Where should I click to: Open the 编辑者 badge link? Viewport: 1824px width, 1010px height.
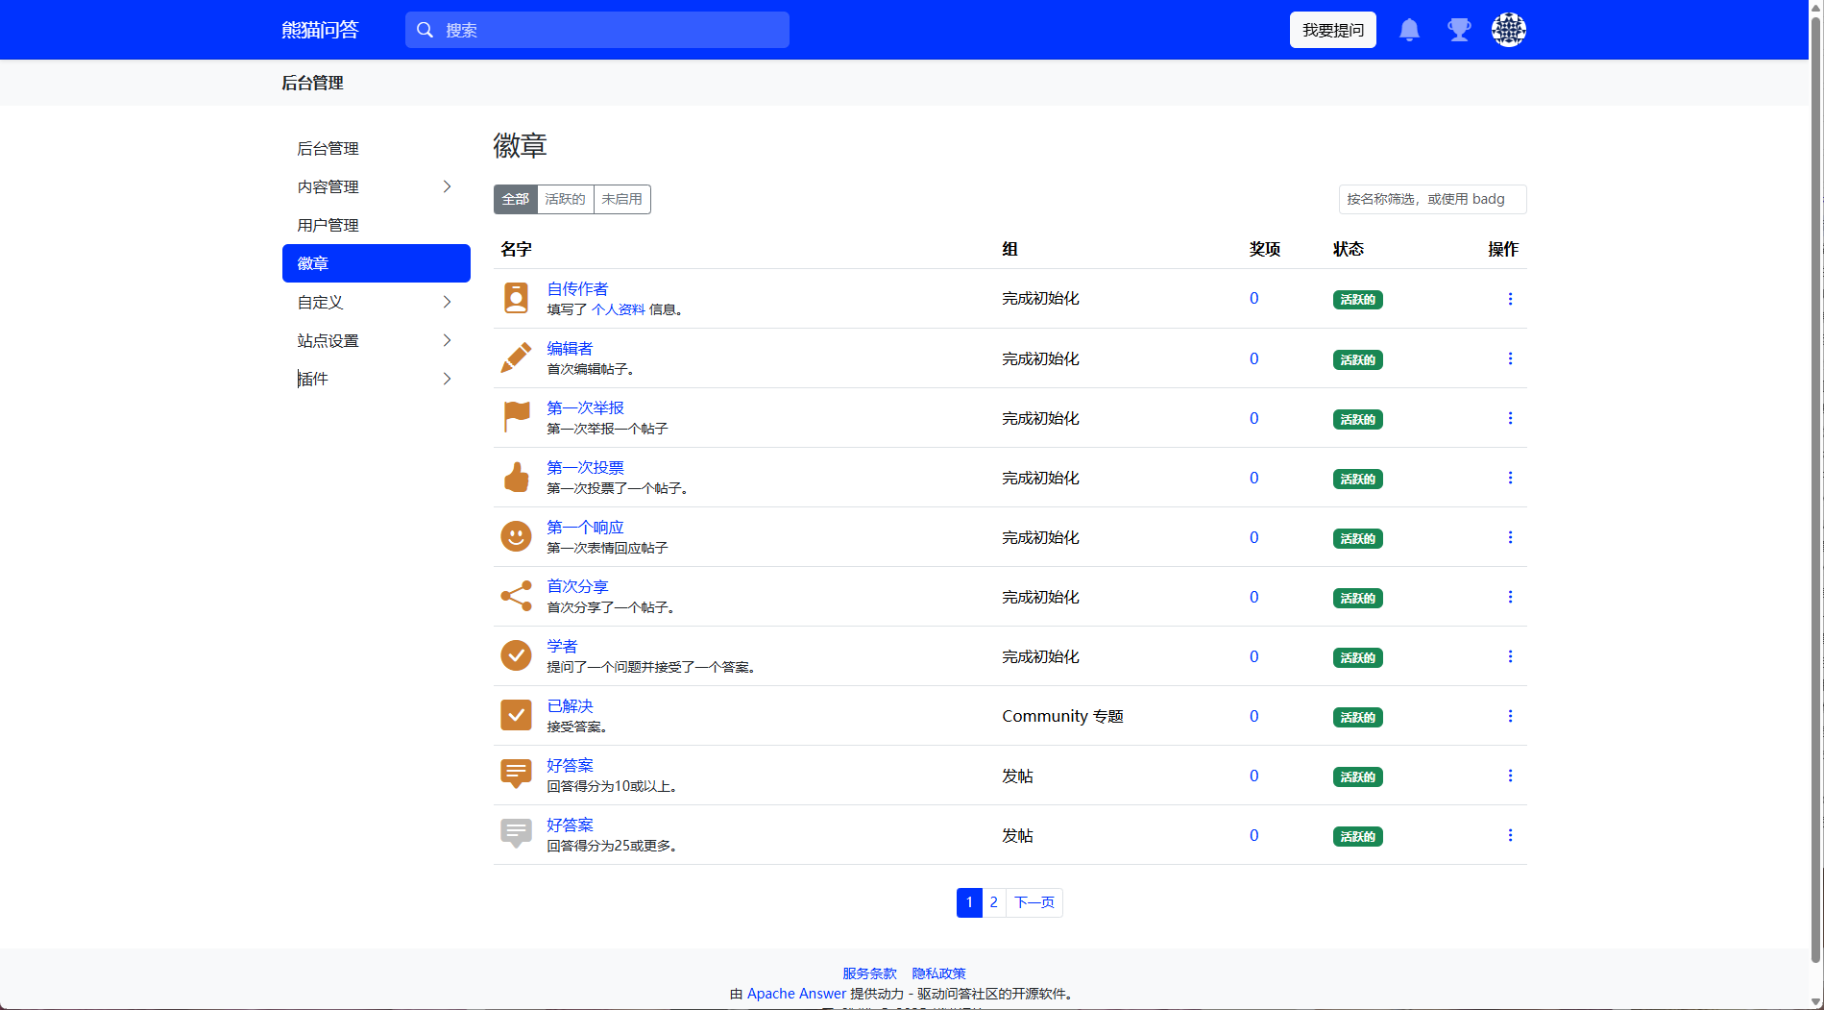tap(570, 348)
